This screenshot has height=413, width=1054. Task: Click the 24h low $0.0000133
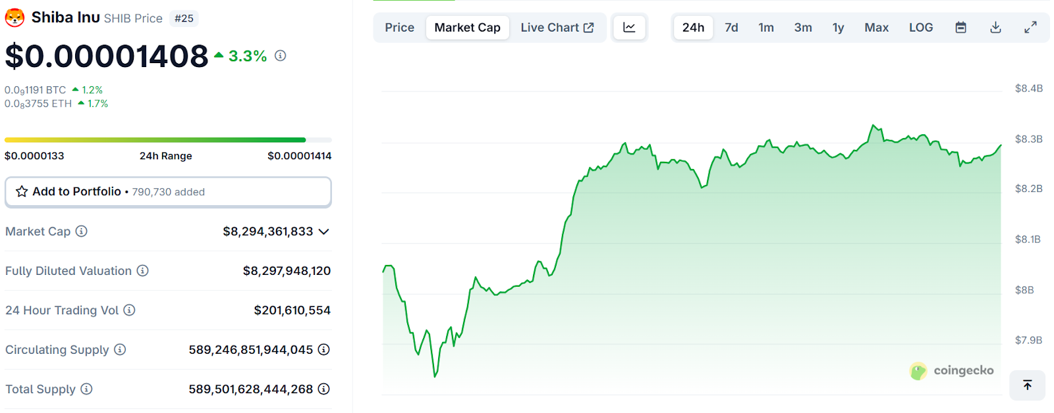34,156
